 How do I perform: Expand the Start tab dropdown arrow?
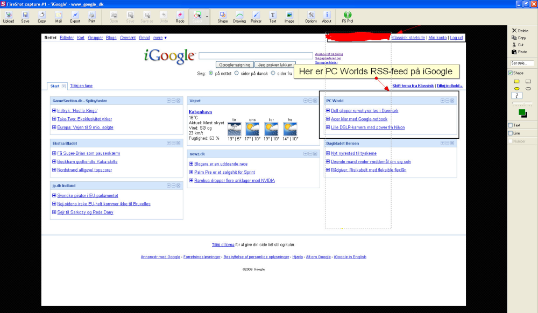(64, 86)
